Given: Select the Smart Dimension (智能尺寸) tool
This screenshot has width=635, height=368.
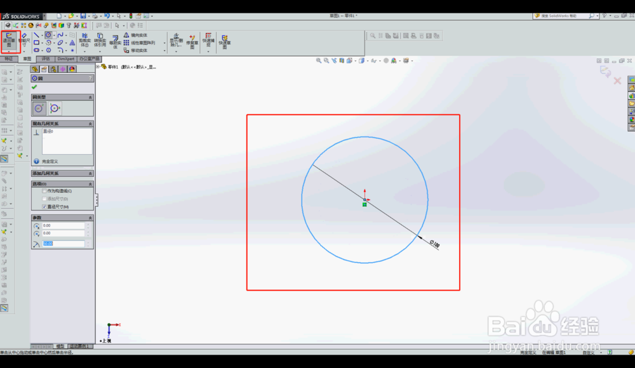Looking at the screenshot, I should (x=24, y=40).
